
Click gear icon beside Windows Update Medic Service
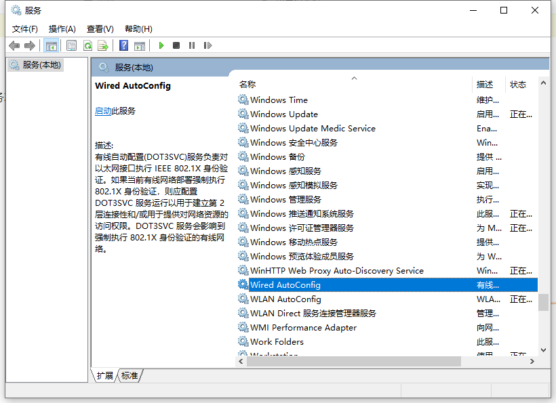(243, 128)
